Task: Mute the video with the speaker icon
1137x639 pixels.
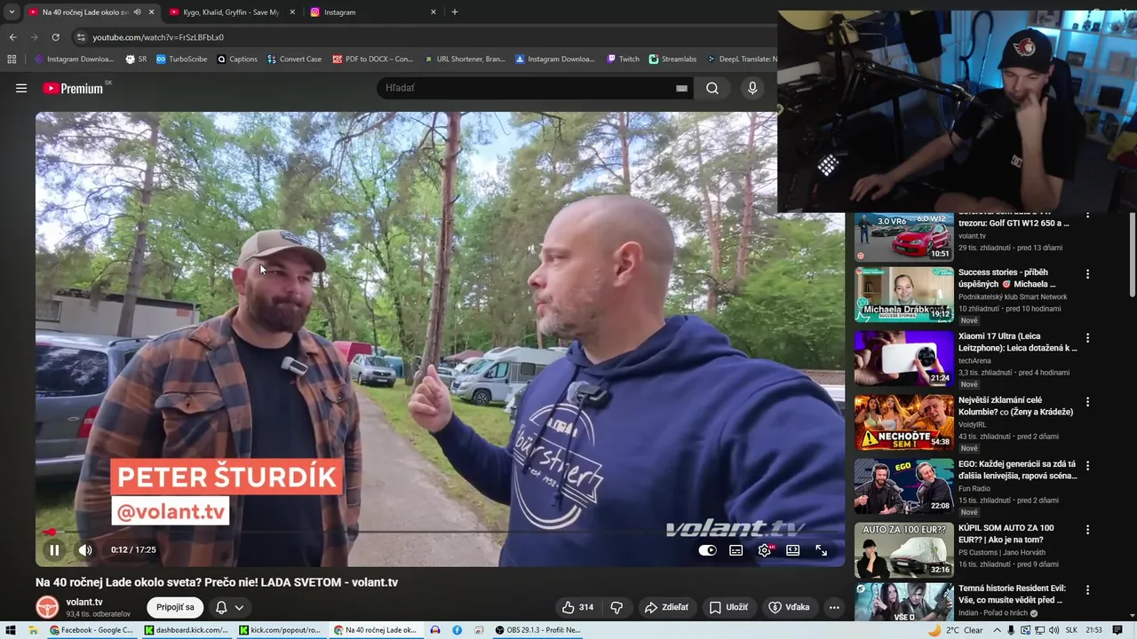Action: 85,550
